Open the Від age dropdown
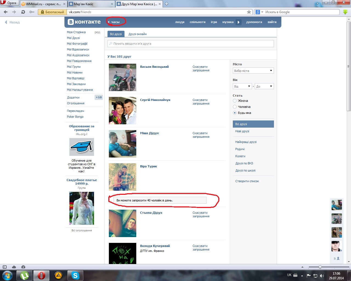Viewport: 351px width, 281px height. click(x=242, y=86)
